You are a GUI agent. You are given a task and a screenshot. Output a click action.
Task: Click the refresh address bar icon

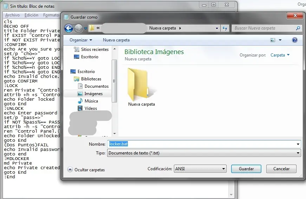[x=225, y=28]
